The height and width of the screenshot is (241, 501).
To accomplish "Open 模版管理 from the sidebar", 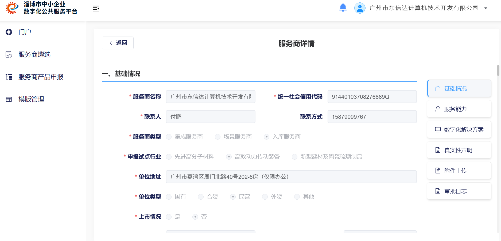I will point(31,99).
